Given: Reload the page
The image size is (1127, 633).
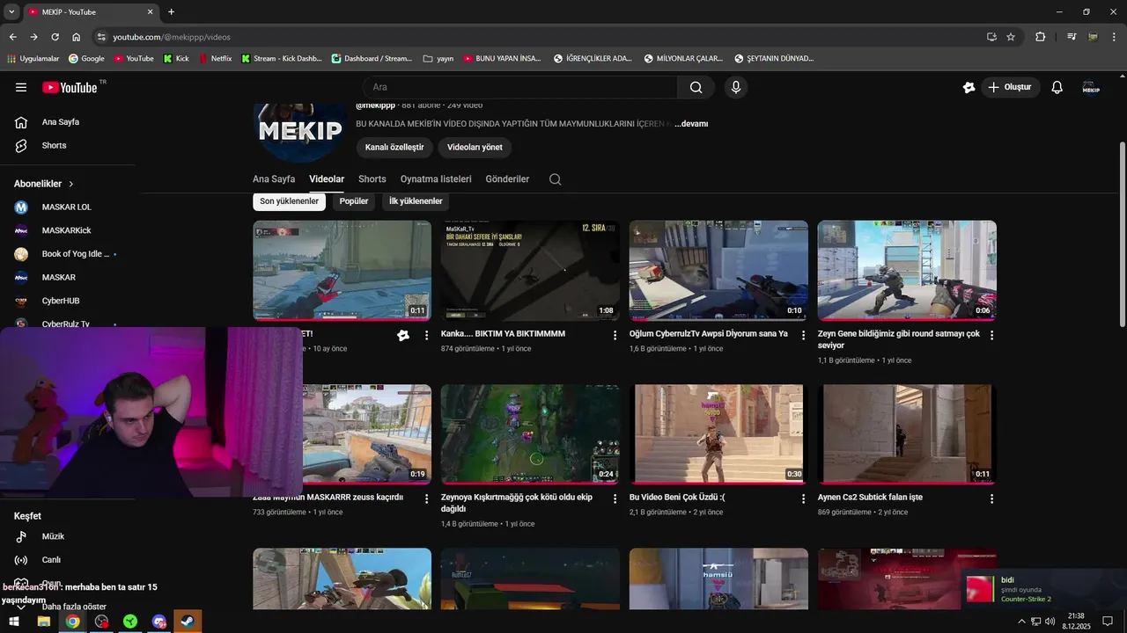Looking at the screenshot, I should pos(55,37).
